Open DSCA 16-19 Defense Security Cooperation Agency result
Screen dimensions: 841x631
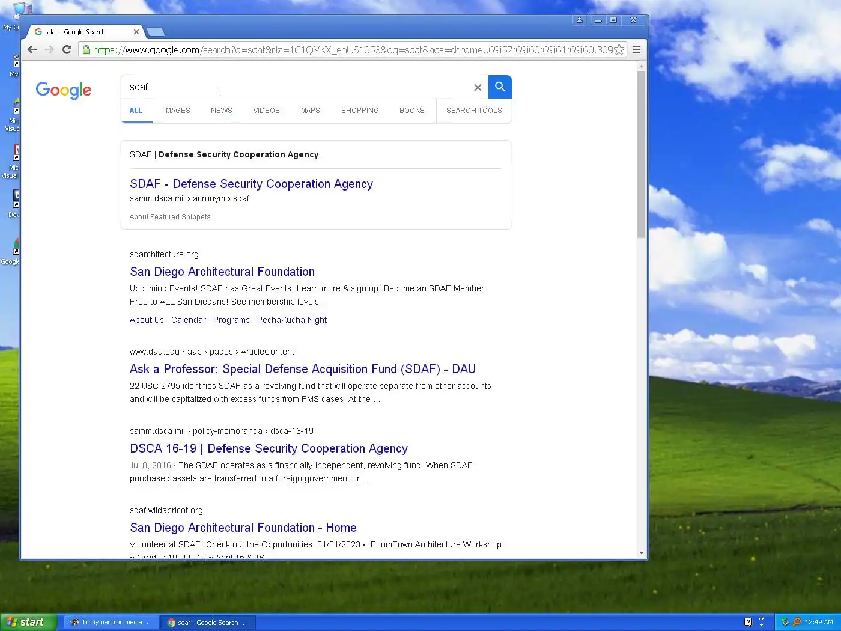pos(269,448)
